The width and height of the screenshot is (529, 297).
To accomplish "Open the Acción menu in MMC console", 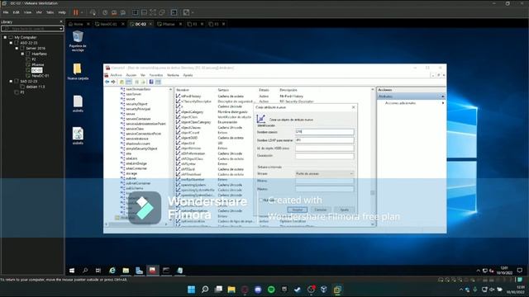I will (x=131, y=75).
